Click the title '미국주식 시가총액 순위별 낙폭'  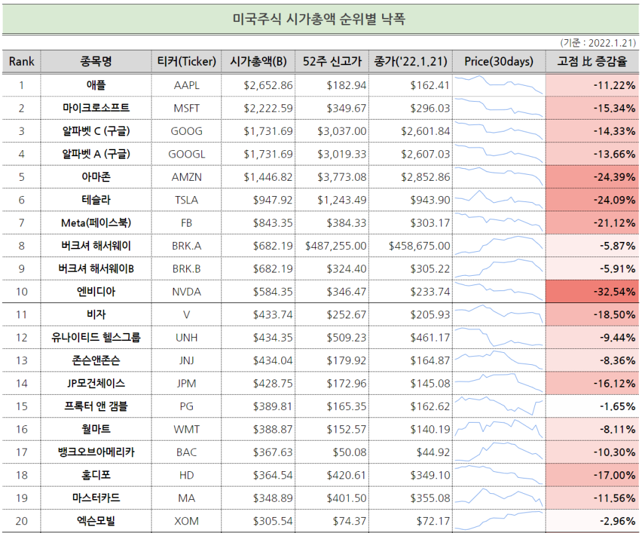click(319, 19)
